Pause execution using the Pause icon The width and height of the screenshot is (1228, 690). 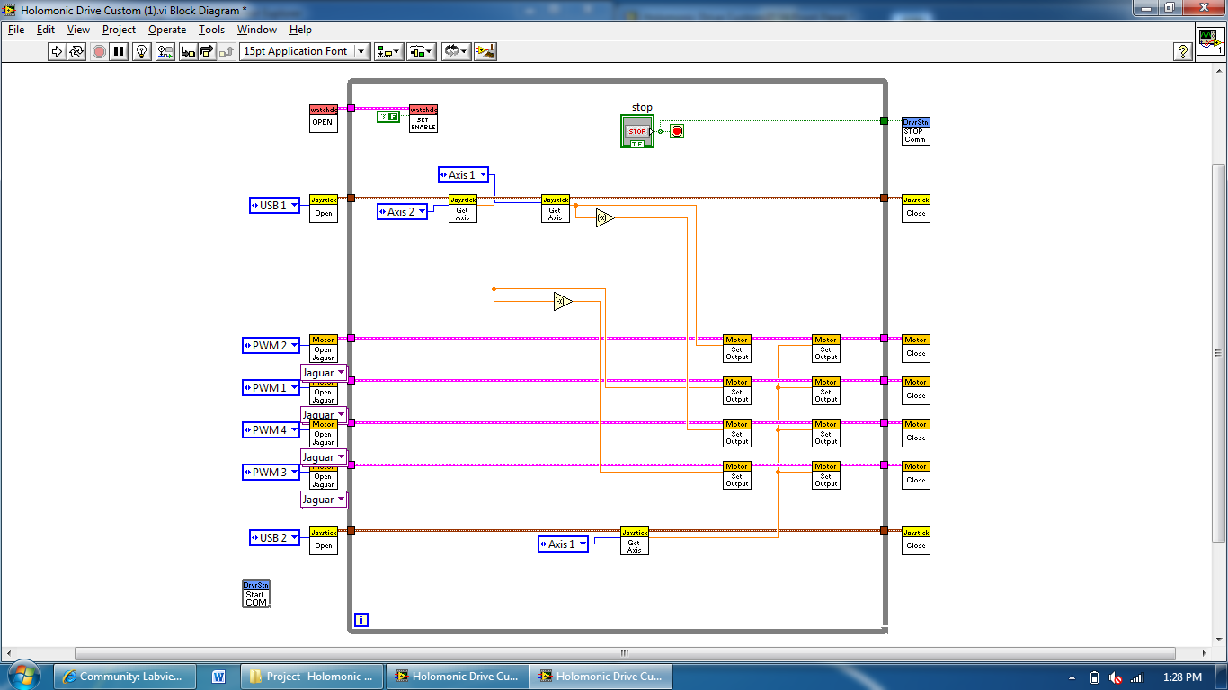[x=120, y=51]
